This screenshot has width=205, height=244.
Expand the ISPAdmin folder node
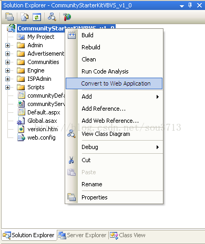(7, 79)
